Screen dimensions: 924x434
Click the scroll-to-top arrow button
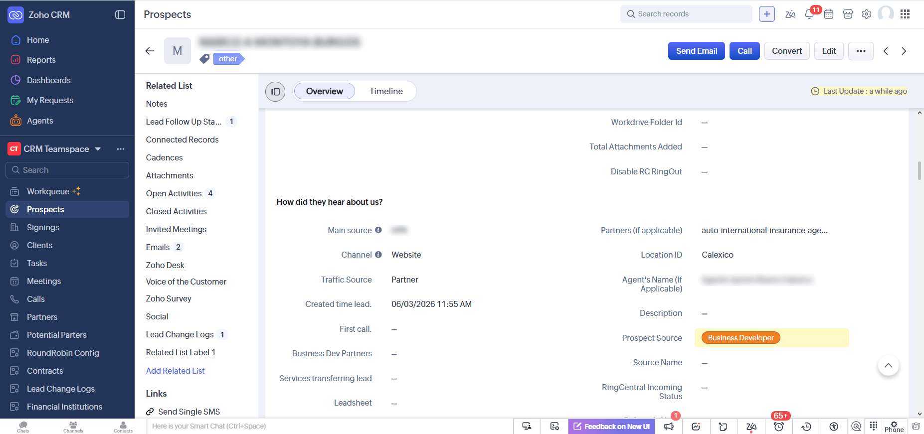coord(888,365)
